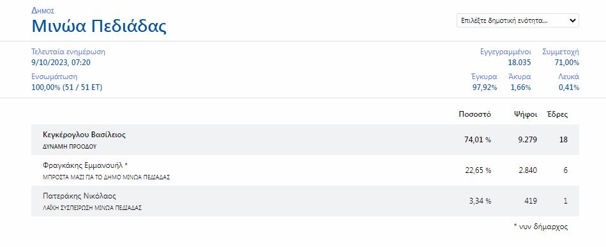Click the Δήμος label above the title

(43, 10)
